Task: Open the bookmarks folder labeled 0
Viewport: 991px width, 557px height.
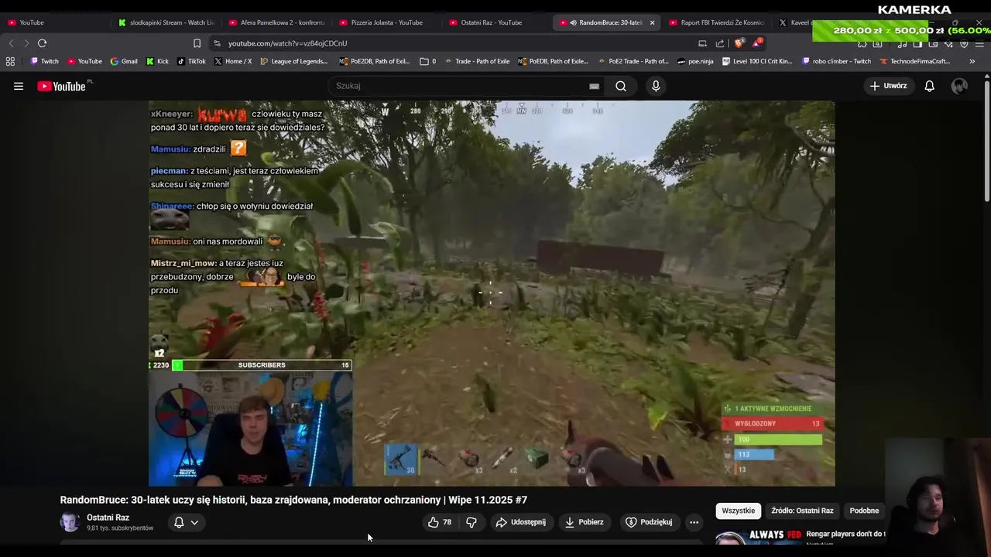Action: [428, 61]
